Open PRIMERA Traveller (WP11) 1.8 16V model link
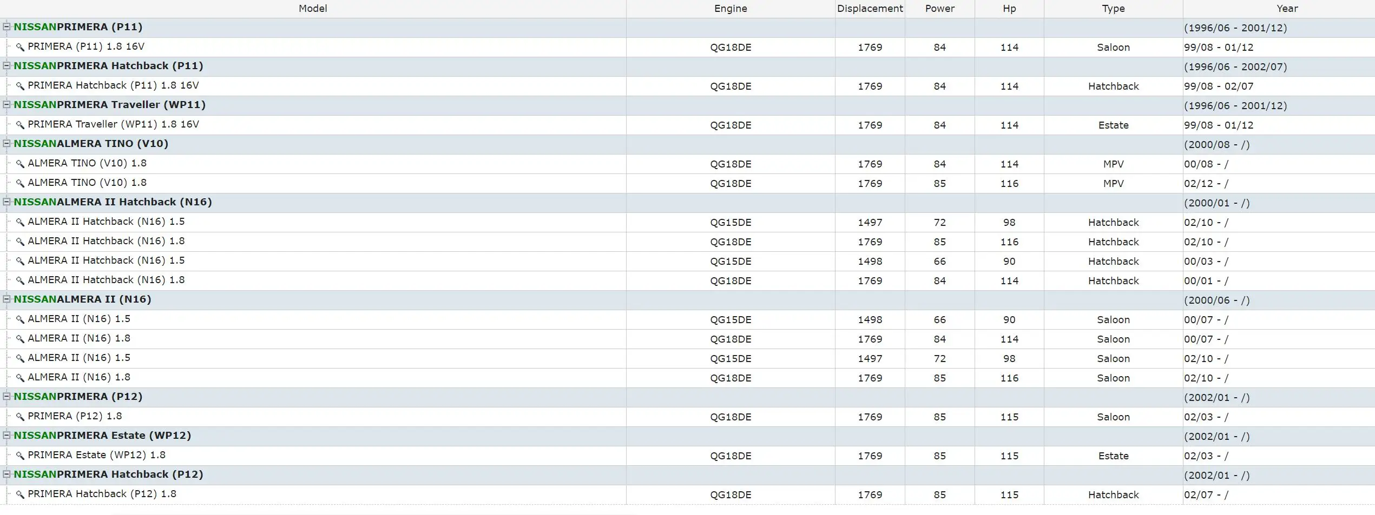1375x515 pixels. [113, 124]
